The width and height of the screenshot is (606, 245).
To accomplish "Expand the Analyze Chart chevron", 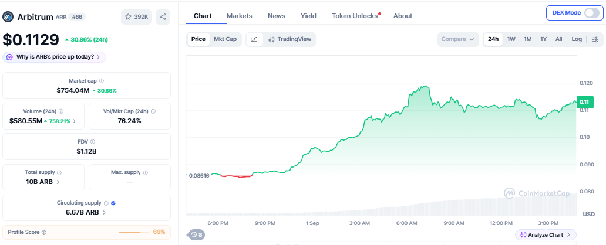I will click(x=569, y=234).
